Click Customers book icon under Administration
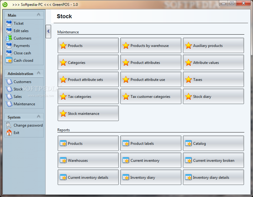The height and width of the screenshot is (197, 253). (x=9, y=82)
